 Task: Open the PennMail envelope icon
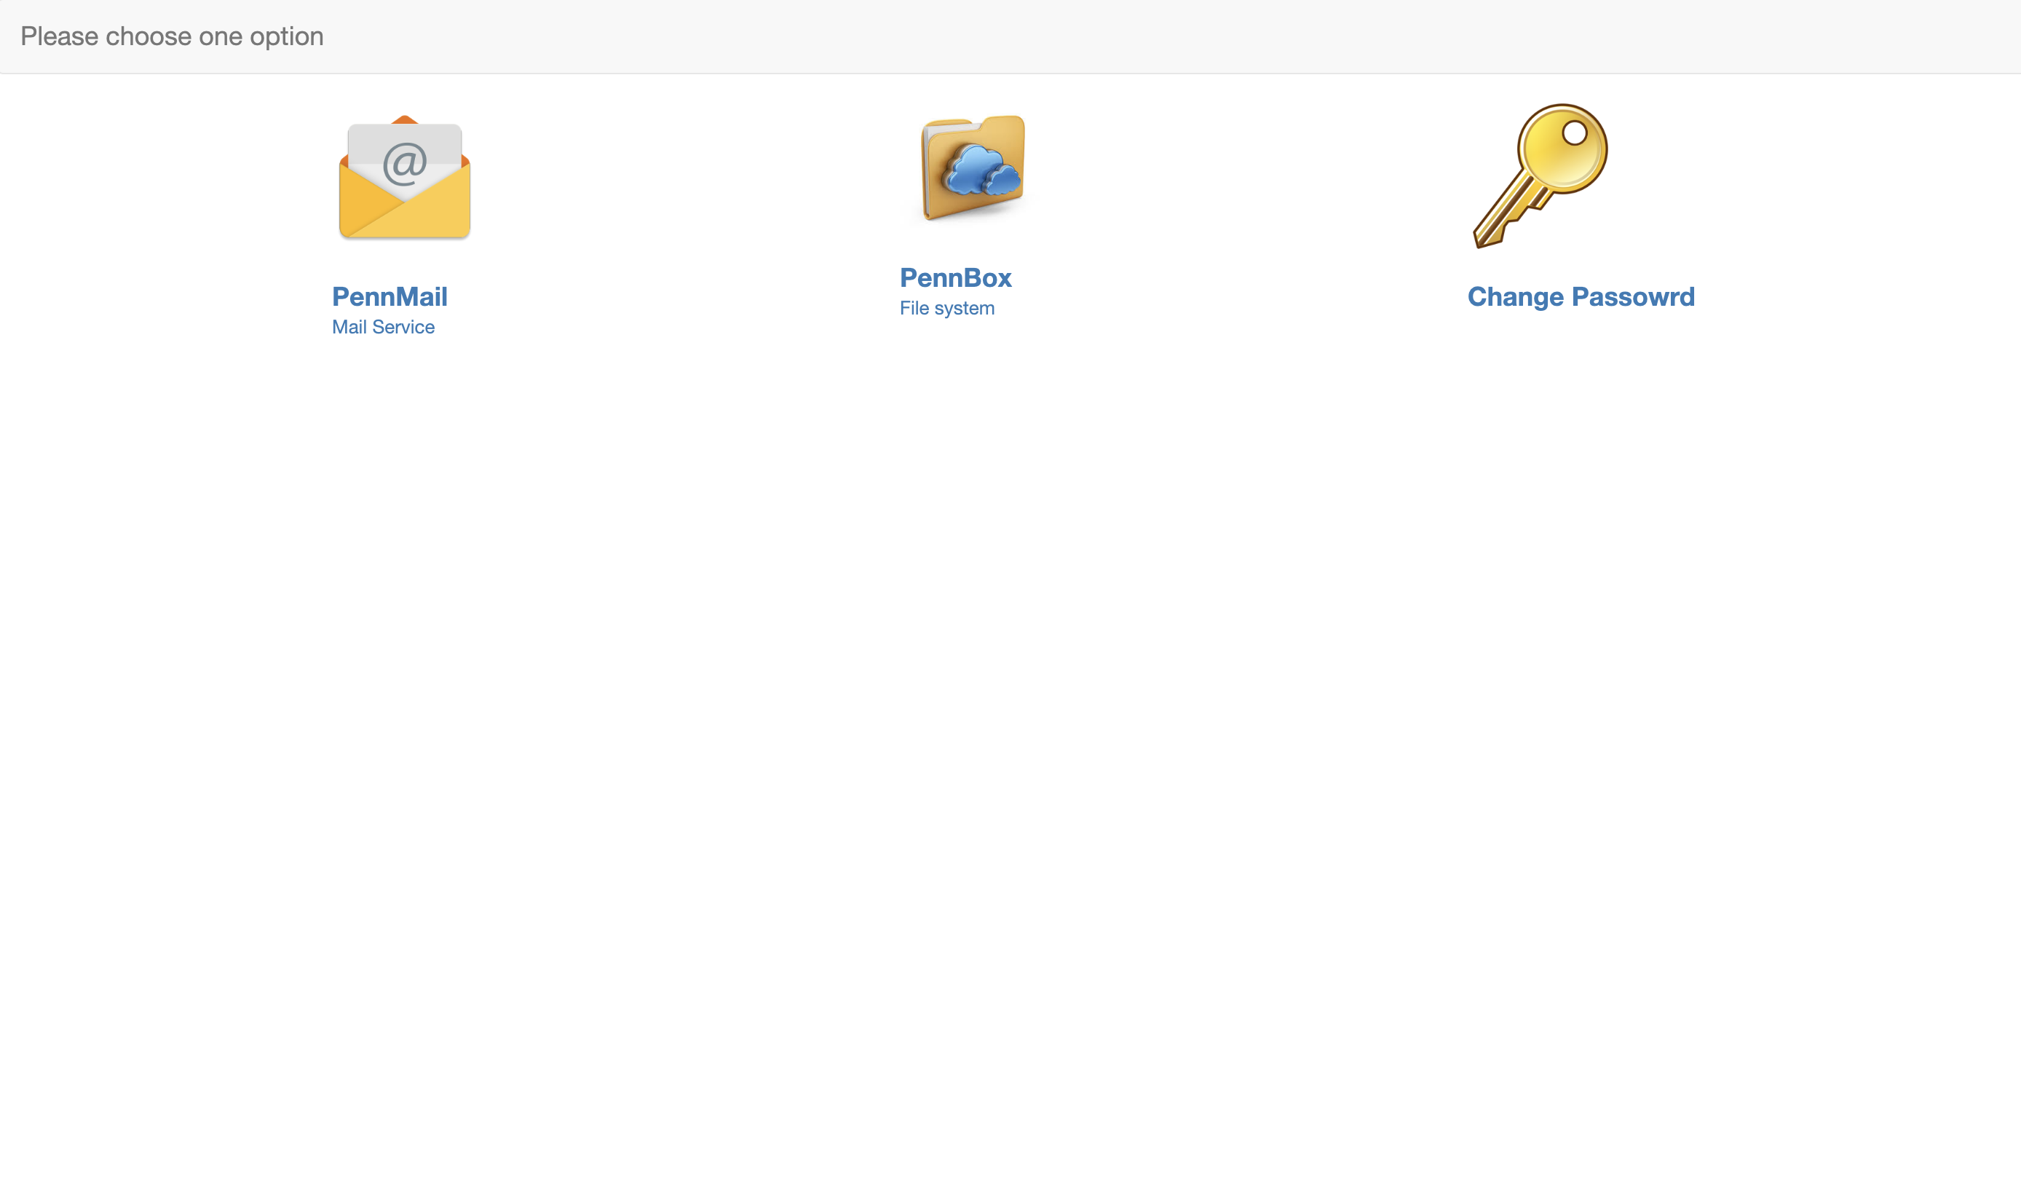(405, 178)
